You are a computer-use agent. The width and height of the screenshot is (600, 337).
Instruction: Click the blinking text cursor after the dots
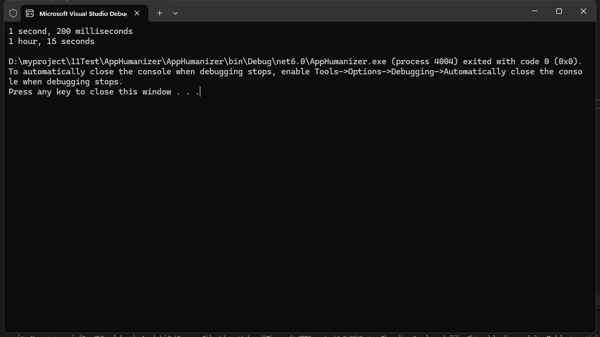click(x=200, y=92)
